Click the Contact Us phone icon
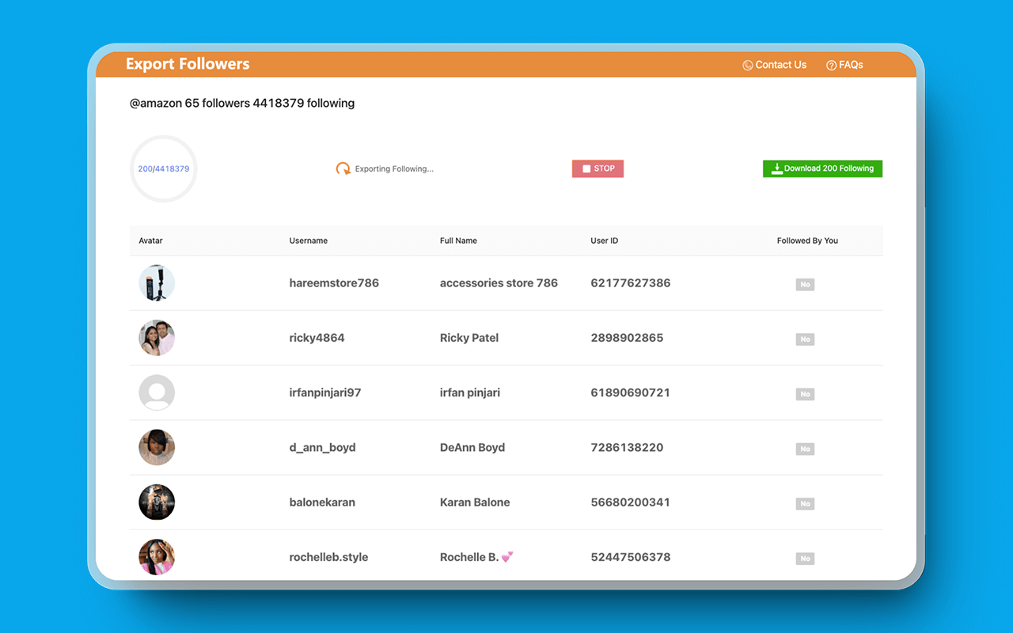This screenshot has height=633, width=1013. (746, 65)
